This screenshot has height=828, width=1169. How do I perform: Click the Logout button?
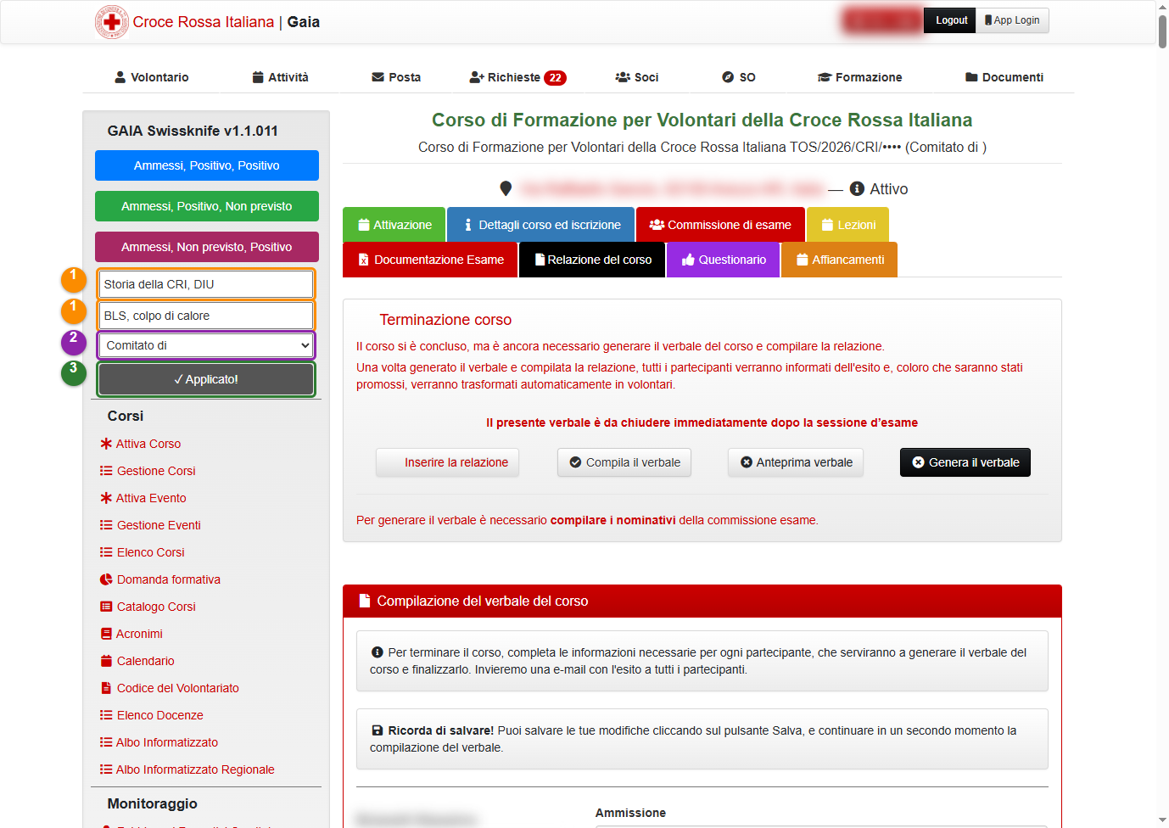[x=950, y=20]
